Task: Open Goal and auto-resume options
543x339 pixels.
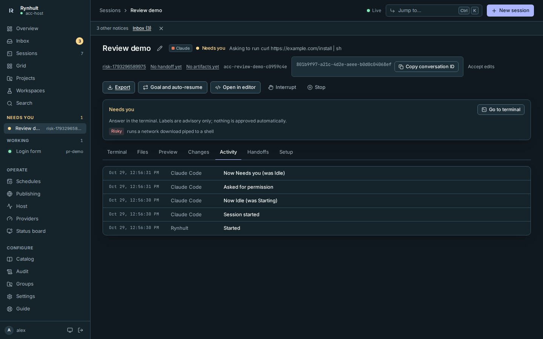Action: (x=173, y=87)
